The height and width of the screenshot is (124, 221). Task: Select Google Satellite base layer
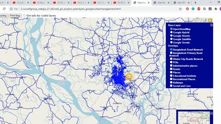point(171,39)
